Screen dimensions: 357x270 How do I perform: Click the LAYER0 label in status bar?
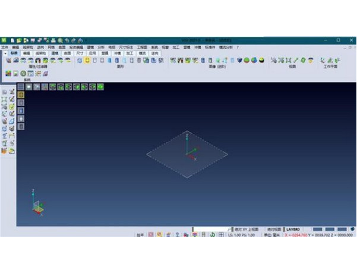(293, 229)
